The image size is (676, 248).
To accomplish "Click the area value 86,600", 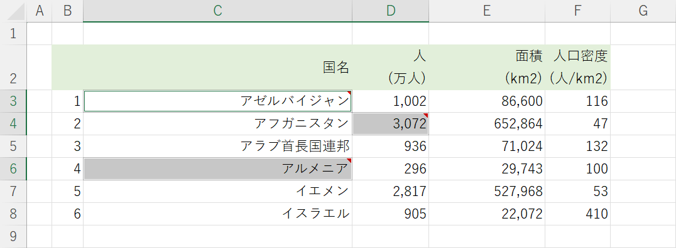I will (x=487, y=101).
